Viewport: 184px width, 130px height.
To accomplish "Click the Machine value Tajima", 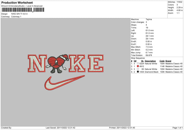I will click(x=149, y=19).
